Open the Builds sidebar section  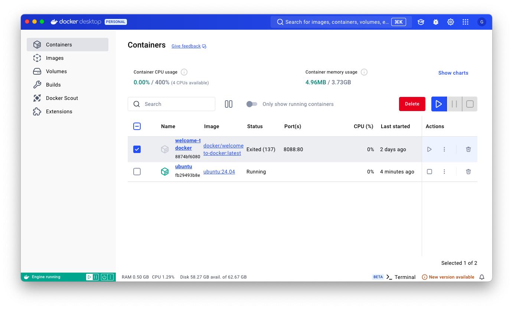pyautogui.click(x=68, y=85)
